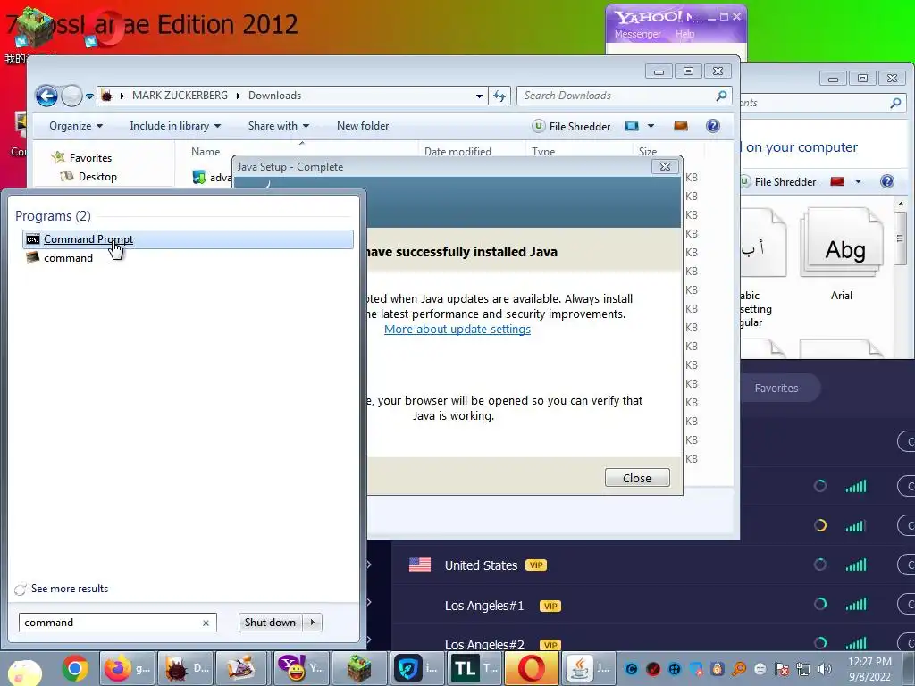Click Help icon in the Fonts window
The image size is (915, 686).
pyautogui.click(x=887, y=181)
